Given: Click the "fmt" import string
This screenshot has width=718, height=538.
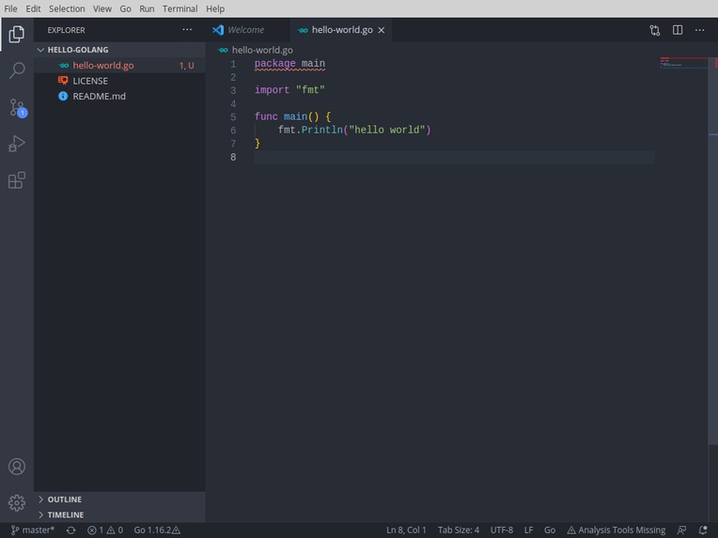Looking at the screenshot, I should (x=310, y=90).
